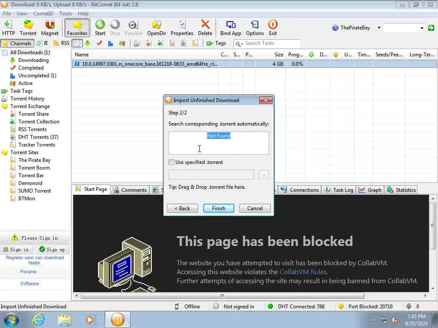Click the Preview toolbar icon
The image size is (438, 328).
point(133,28)
